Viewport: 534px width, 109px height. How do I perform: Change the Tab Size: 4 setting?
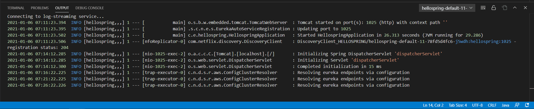click(x=458, y=105)
